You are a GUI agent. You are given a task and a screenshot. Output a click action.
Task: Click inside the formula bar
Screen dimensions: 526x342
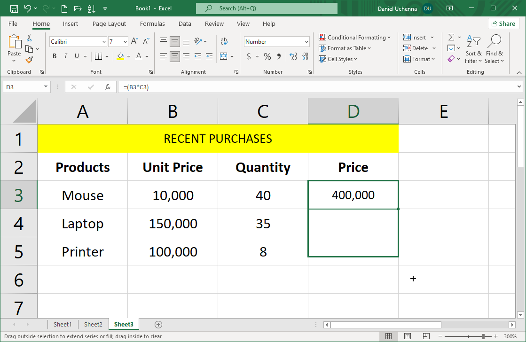click(235, 86)
